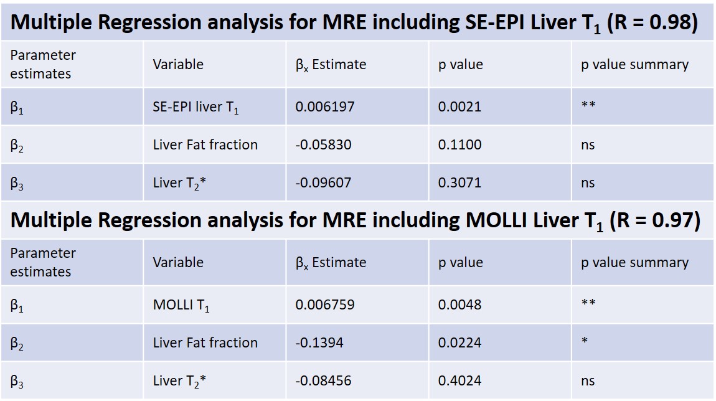Image resolution: width=716 pixels, height=401 pixels.
Task: Select the 0.0224 p value cell
Action: click(459, 342)
